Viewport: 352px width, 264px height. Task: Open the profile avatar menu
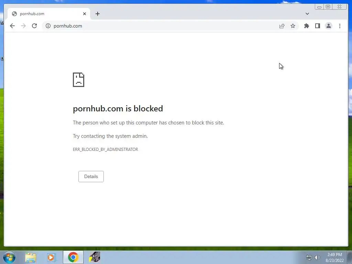point(328,26)
